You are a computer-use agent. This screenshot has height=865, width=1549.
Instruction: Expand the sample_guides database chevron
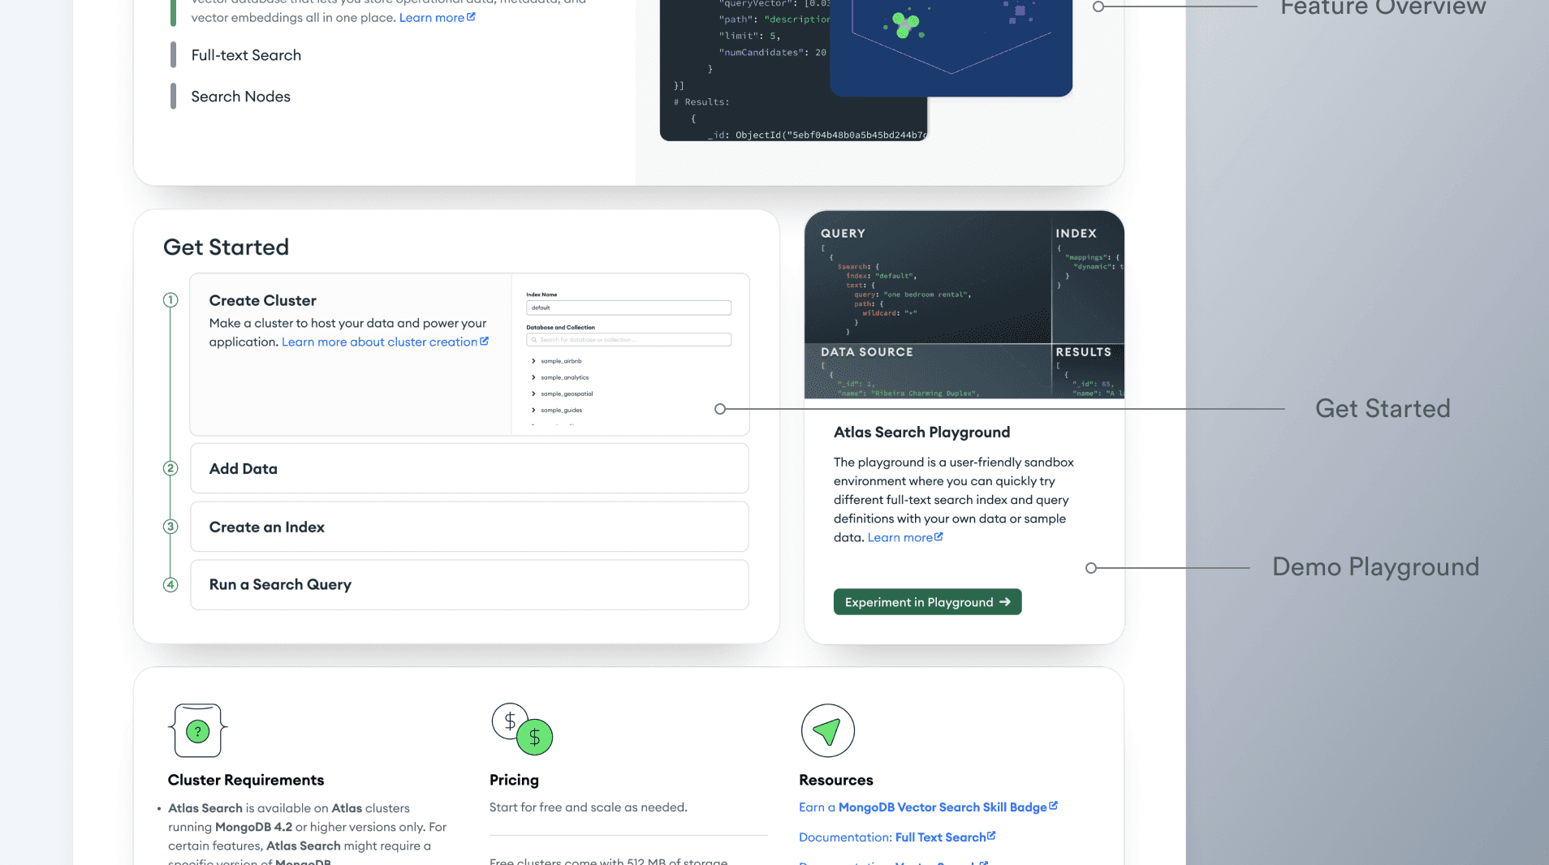tap(533, 410)
